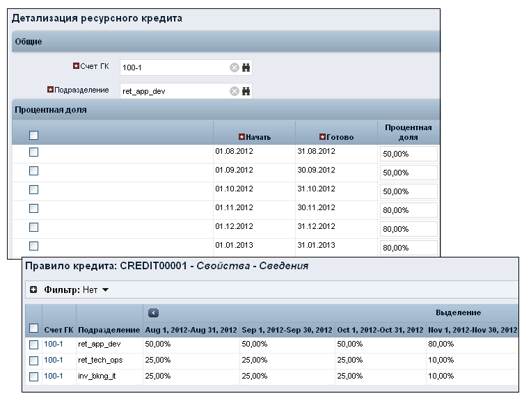Image resolution: width=531 pixels, height=405 pixels.
Task: Click the Подразделение column header in rule table
Action: coord(109,330)
